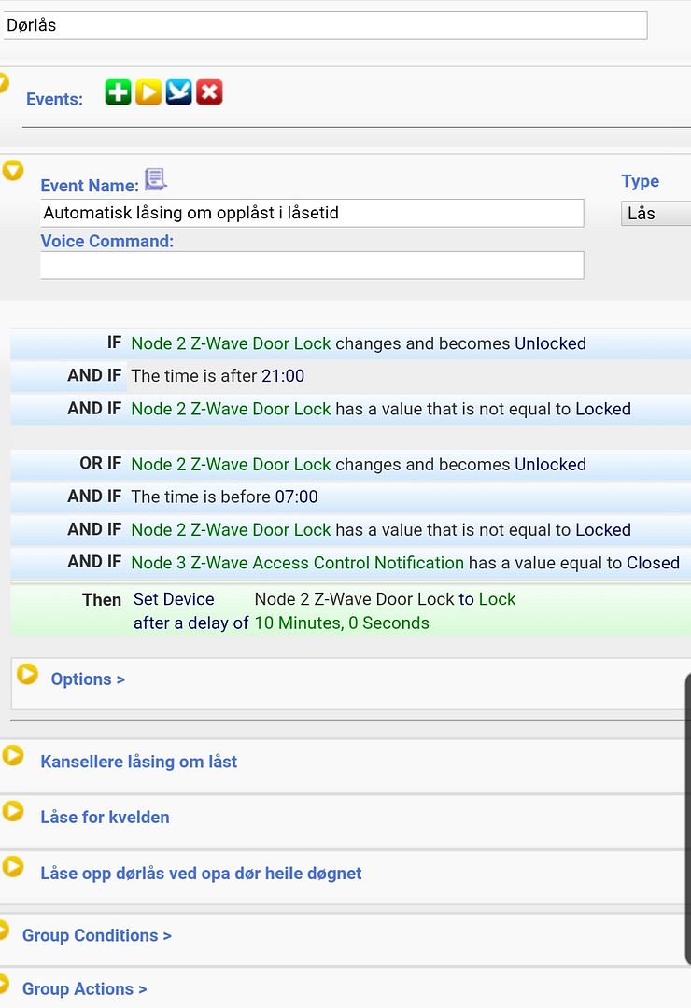Screen dimensions: 691x1008
Task: Click the Event Name input field
Action: [312, 213]
